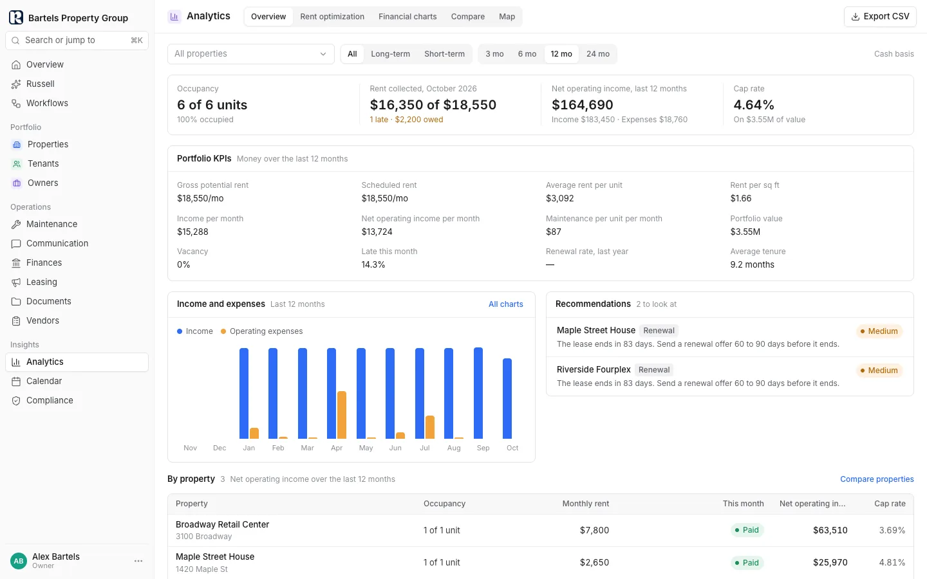Open Maintenance via its wrench icon
927x579 pixels.
pyautogui.click(x=16, y=225)
